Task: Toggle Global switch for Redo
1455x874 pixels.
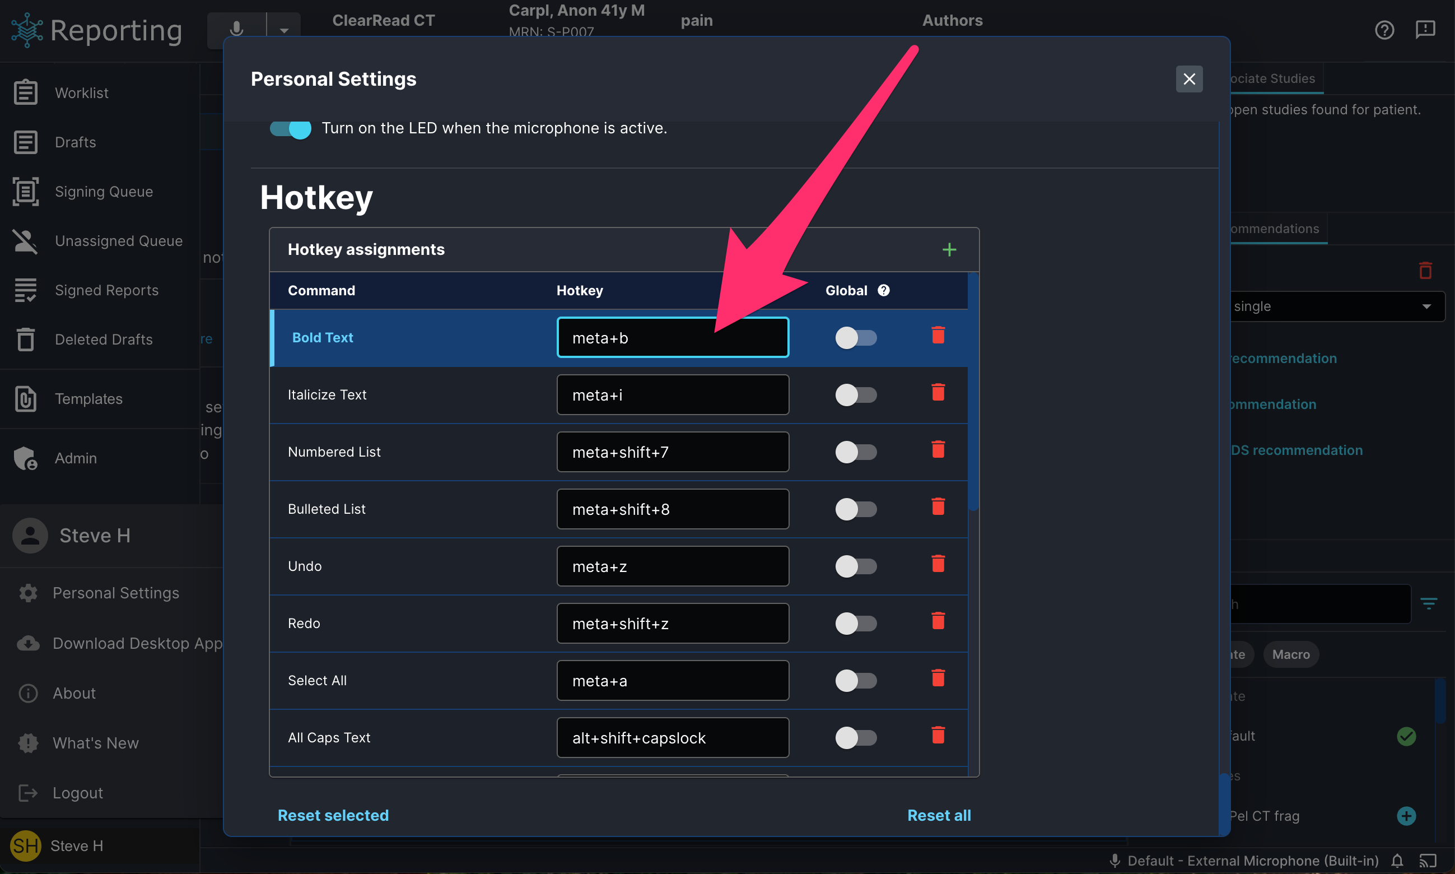Action: tap(856, 623)
